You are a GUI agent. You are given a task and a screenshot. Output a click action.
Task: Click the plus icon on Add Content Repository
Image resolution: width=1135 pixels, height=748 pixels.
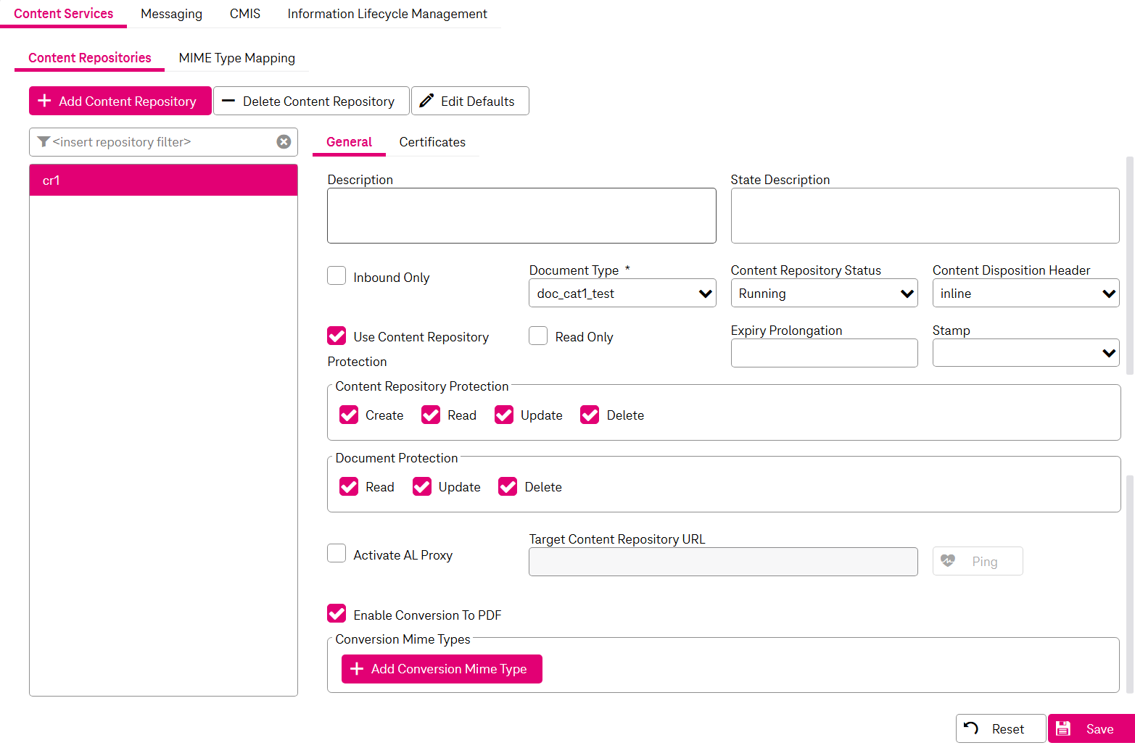[44, 101]
